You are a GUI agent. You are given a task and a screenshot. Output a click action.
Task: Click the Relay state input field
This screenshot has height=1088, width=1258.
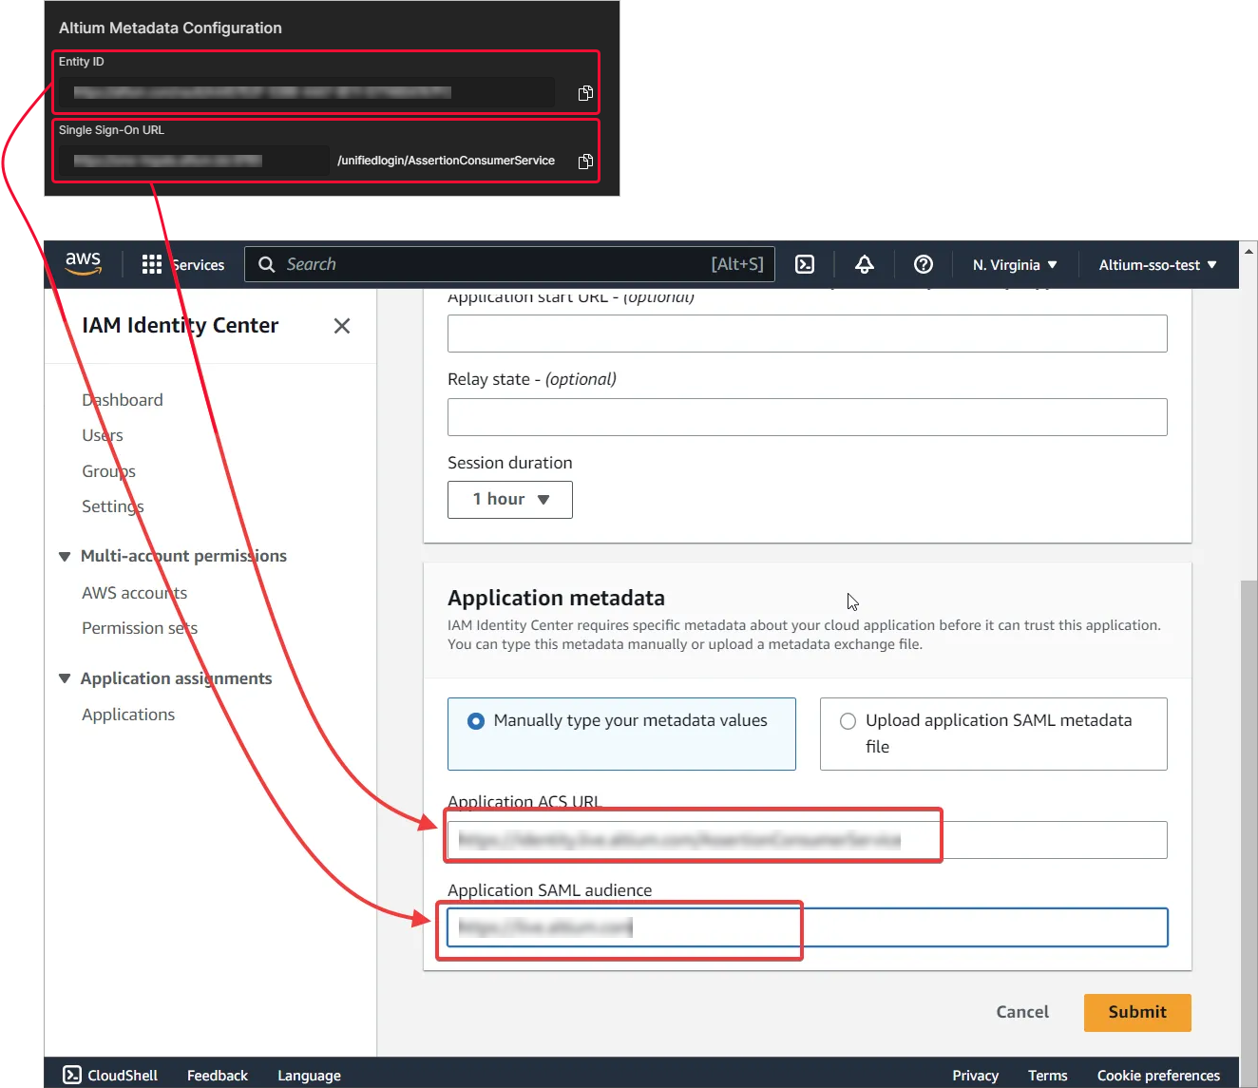click(808, 417)
